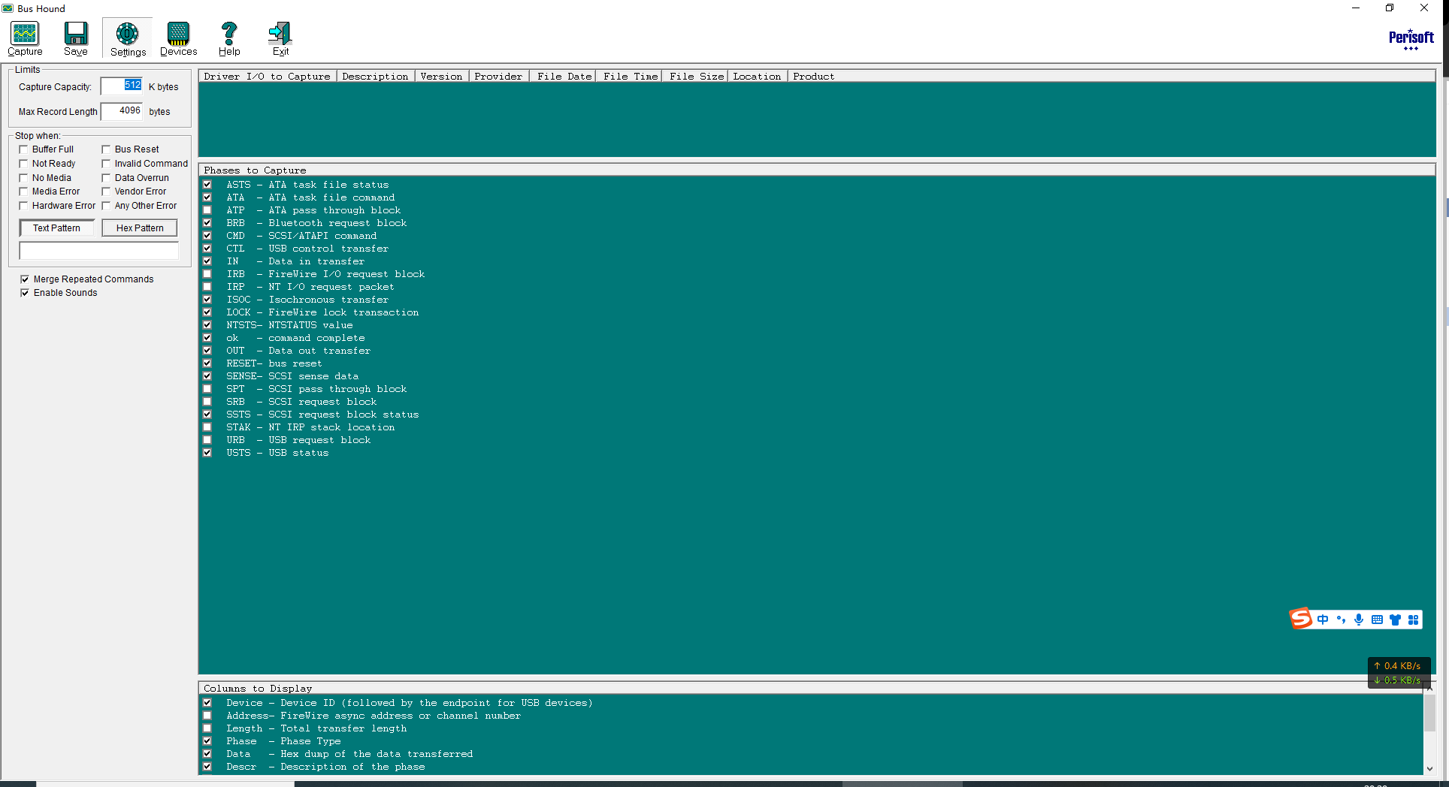Click the Provider column header
Image resolution: width=1449 pixels, height=787 pixels.
pos(498,76)
